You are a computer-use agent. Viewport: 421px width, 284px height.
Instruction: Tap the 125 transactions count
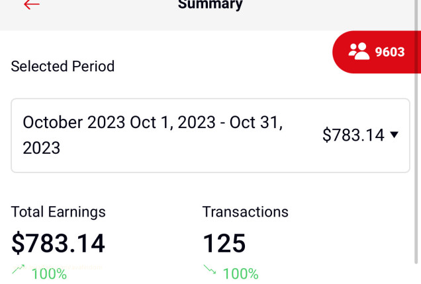(x=224, y=243)
